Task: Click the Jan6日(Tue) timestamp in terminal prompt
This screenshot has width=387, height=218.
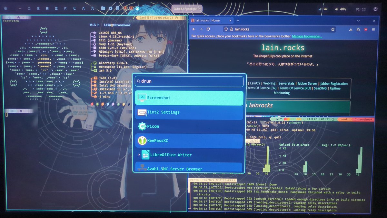Action: click(x=156, y=18)
